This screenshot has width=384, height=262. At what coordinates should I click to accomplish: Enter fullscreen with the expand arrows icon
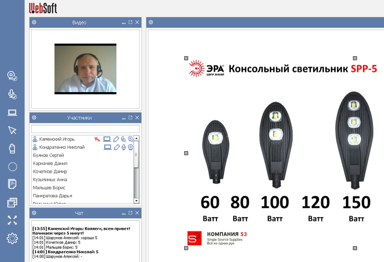pos(12,220)
